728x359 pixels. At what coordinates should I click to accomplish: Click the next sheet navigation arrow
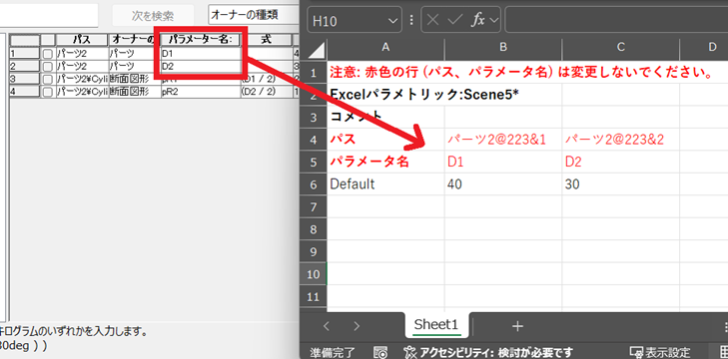(357, 326)
